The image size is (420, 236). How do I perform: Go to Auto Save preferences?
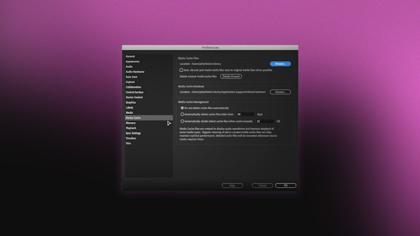coord(132,77)
